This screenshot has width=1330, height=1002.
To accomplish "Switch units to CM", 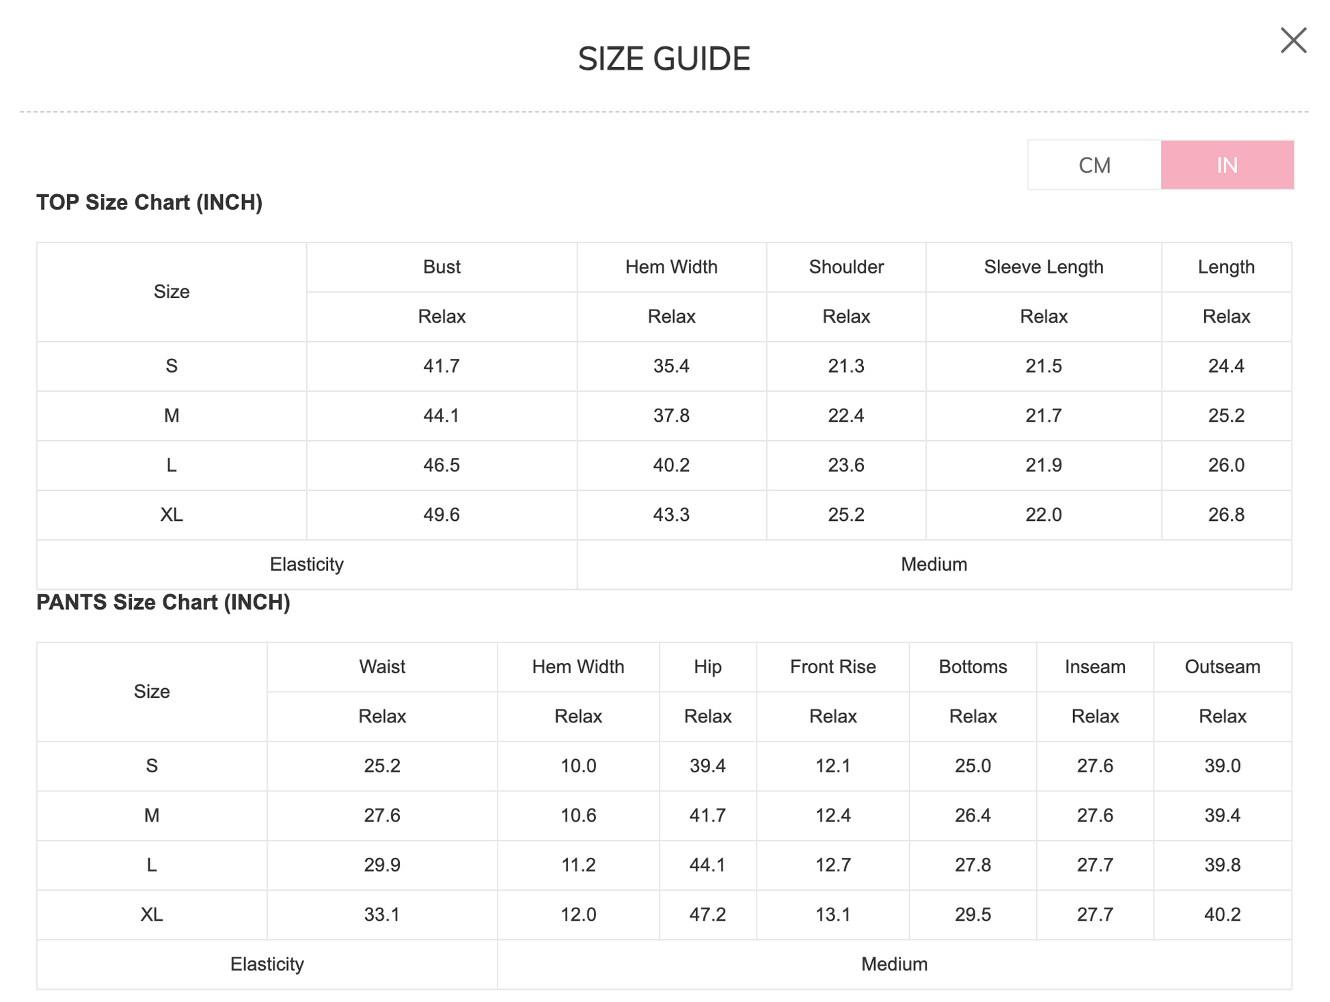I will click(x=1094, y=165).
